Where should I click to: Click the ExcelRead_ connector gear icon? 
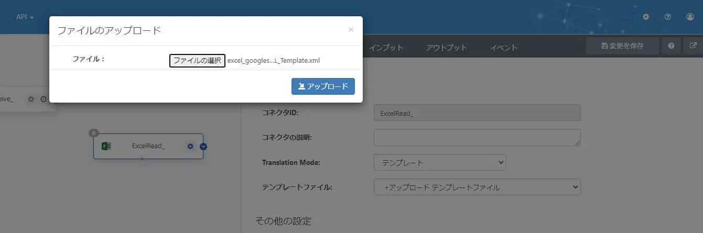pos(190,146)
